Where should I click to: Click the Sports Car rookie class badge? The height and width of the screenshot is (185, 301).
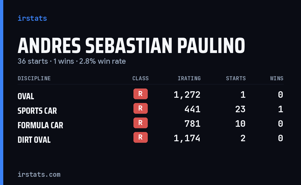click(x=140, y=108)
